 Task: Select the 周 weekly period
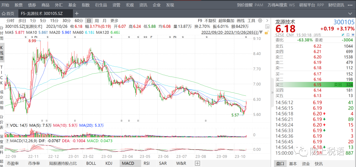[97, 20]
